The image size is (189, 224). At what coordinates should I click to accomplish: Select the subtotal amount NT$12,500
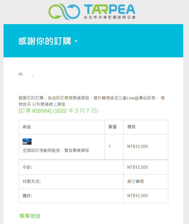point(137,167)
